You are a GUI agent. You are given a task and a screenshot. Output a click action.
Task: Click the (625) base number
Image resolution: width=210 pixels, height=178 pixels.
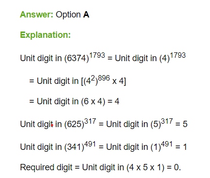click(x=74, y=124)
